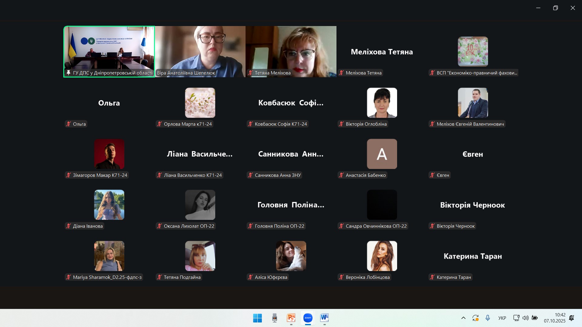The image size is (582, 327).
Task: Click the sync status icon in tray
Action: tap(475, 318)
